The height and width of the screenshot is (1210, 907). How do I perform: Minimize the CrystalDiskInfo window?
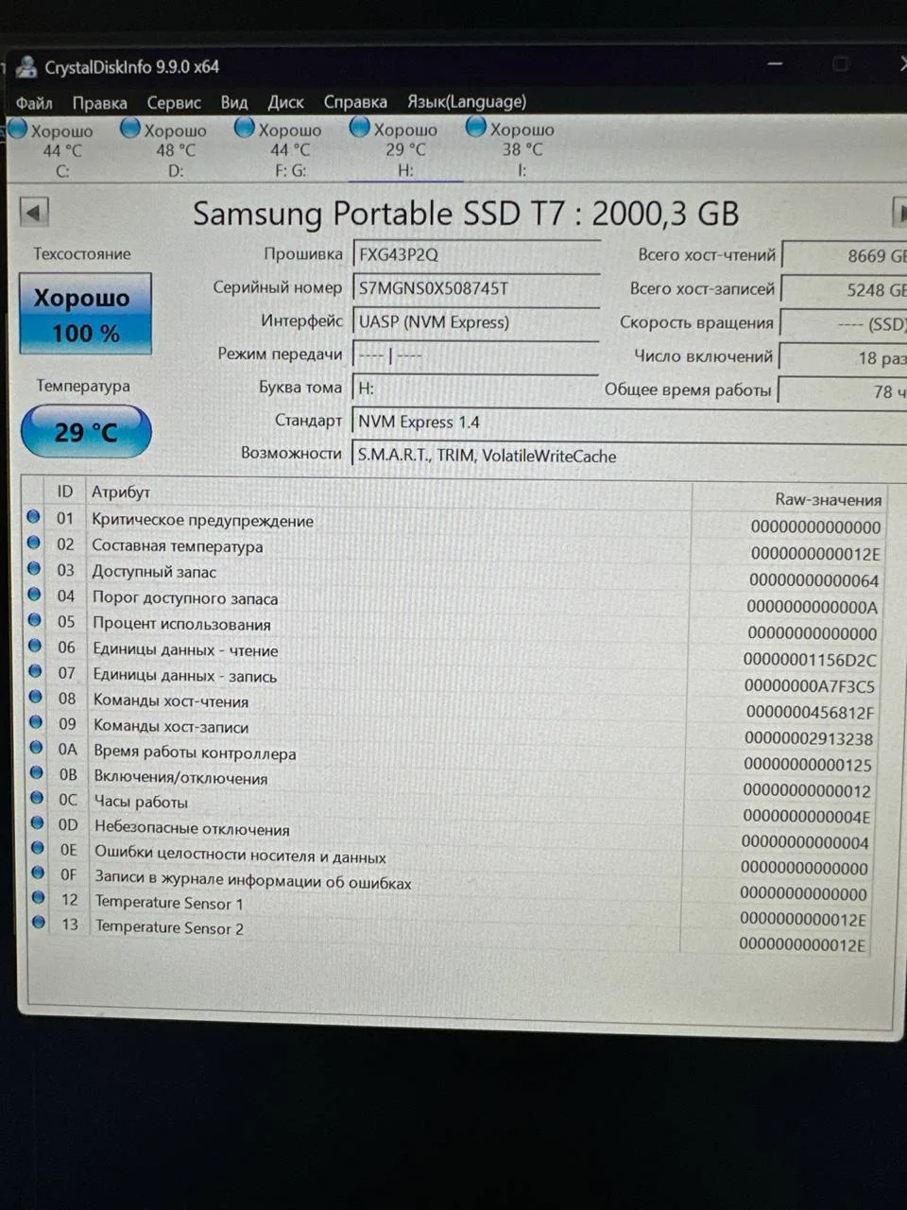[776, 64]
